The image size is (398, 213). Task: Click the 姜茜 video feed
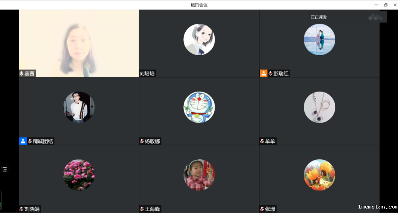pyautogui.click(x=79, y=43)
